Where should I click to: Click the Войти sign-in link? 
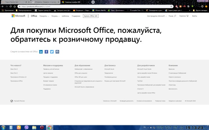click(x=195, y=16)
